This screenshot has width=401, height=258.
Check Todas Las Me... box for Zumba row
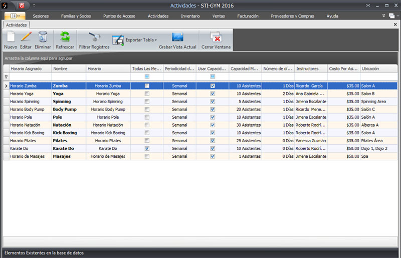147,86
